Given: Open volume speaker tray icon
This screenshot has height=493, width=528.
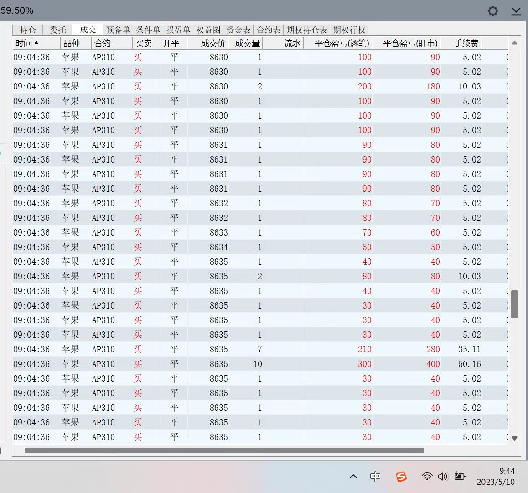Looking at the screenshot, I should (x=442, y=477).
